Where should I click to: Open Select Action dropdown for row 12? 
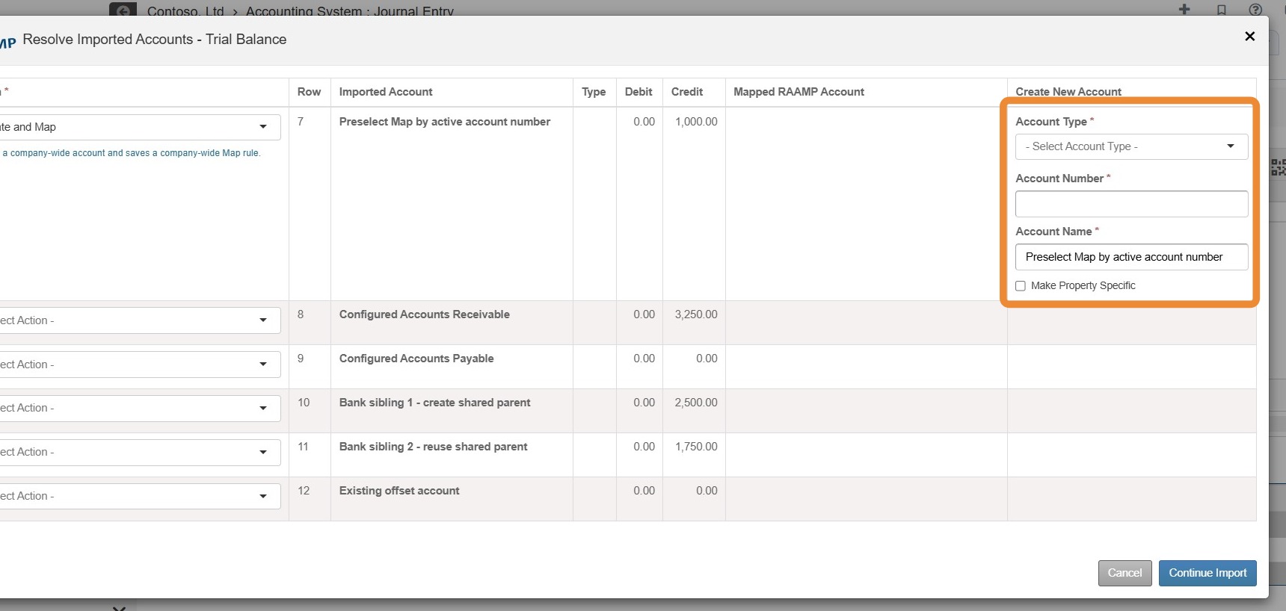[x=139, y=496]
